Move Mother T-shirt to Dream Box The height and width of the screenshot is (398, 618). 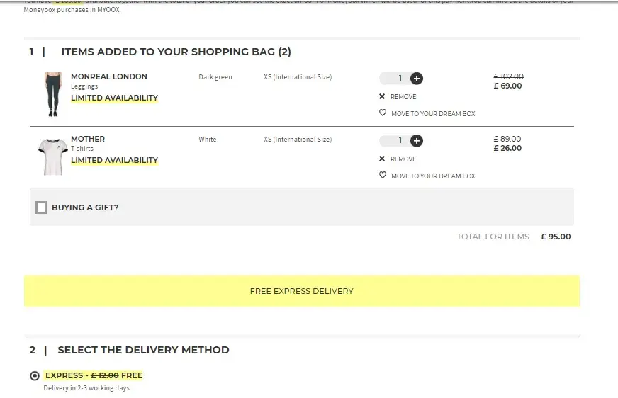tap(433, 176)
